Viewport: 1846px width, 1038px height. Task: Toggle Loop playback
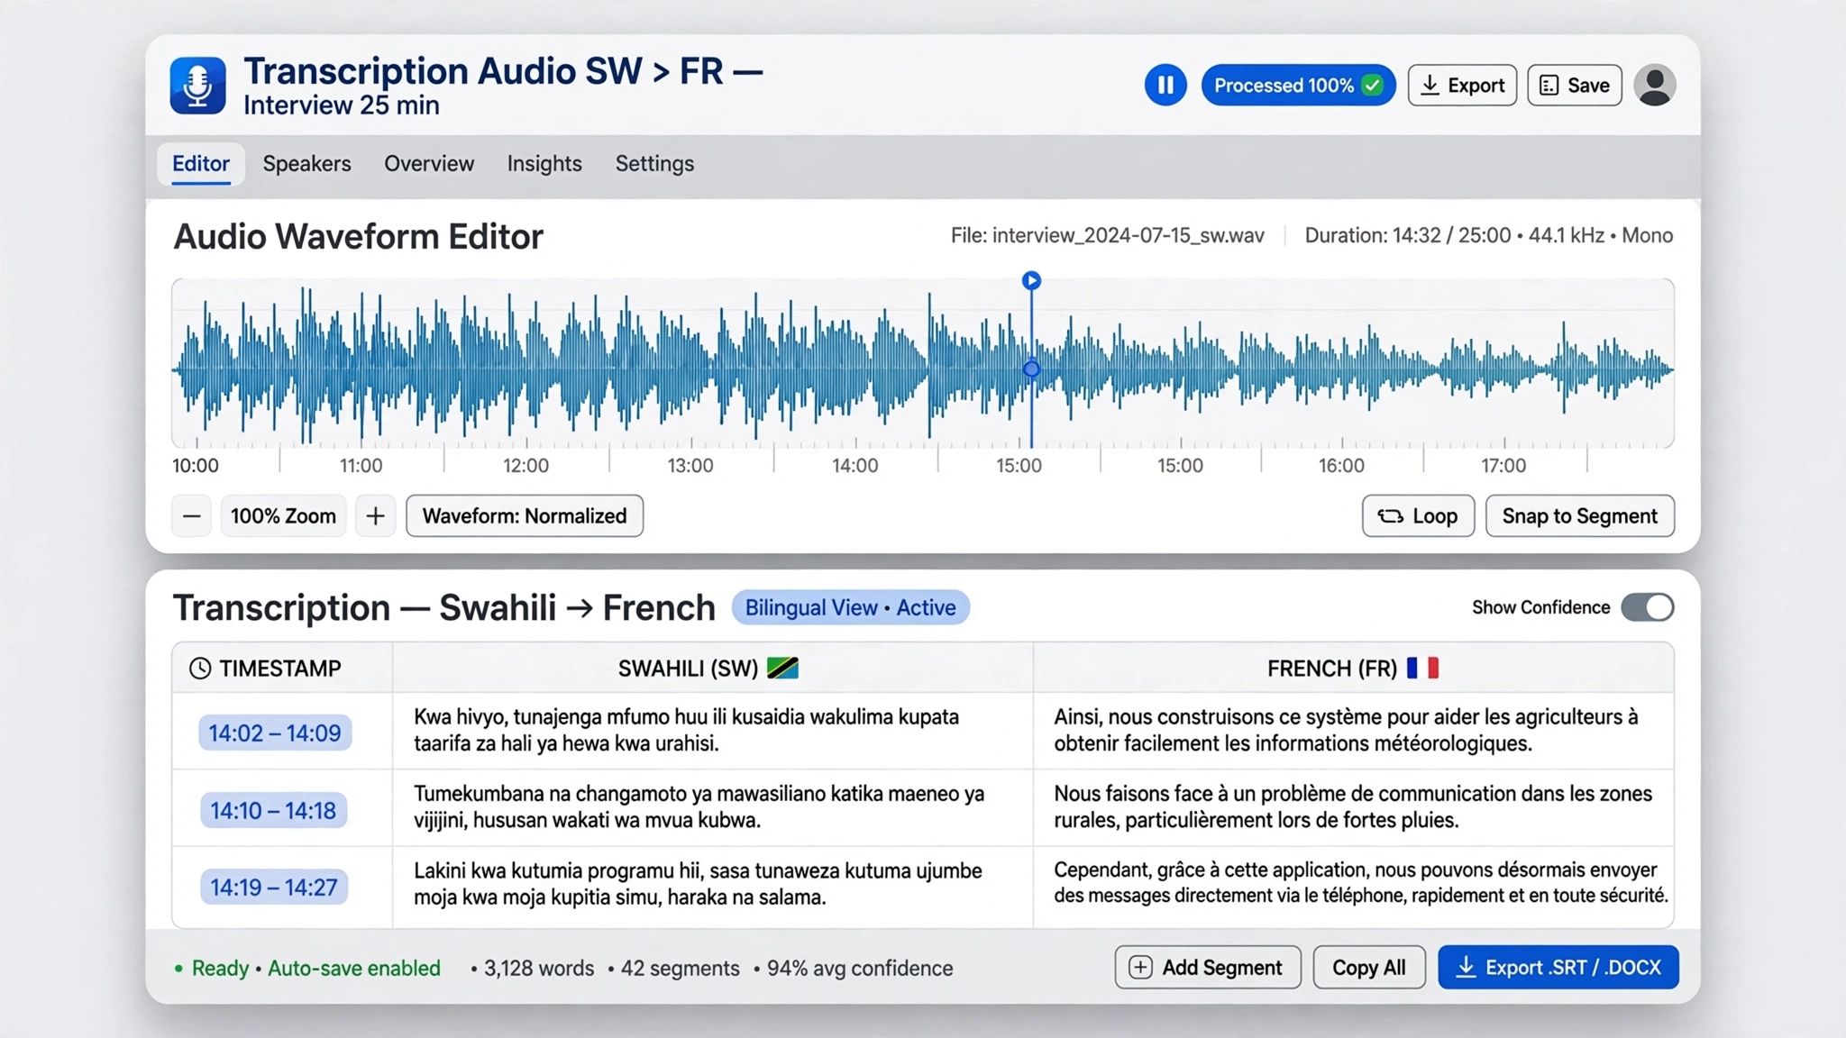(x=1418, y=516)
